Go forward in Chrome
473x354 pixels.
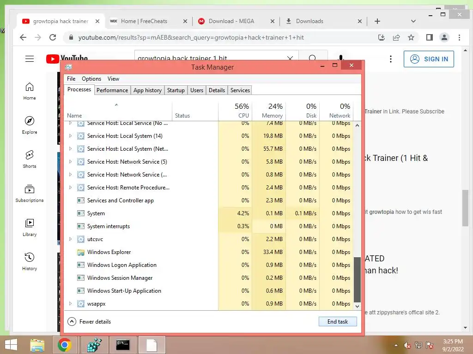[x=38, y=37]
